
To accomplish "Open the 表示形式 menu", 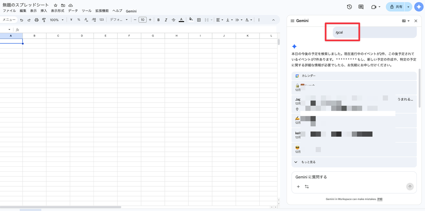I will [x=57, y=11].
